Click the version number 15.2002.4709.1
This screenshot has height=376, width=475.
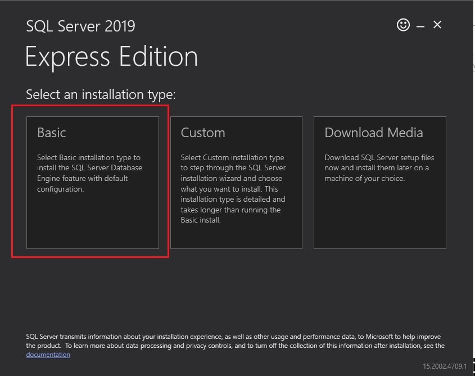coord(445,366)
